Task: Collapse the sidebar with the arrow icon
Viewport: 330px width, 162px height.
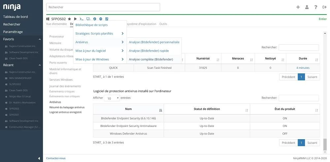Action: pyautogui.click(x=39, y=158)
